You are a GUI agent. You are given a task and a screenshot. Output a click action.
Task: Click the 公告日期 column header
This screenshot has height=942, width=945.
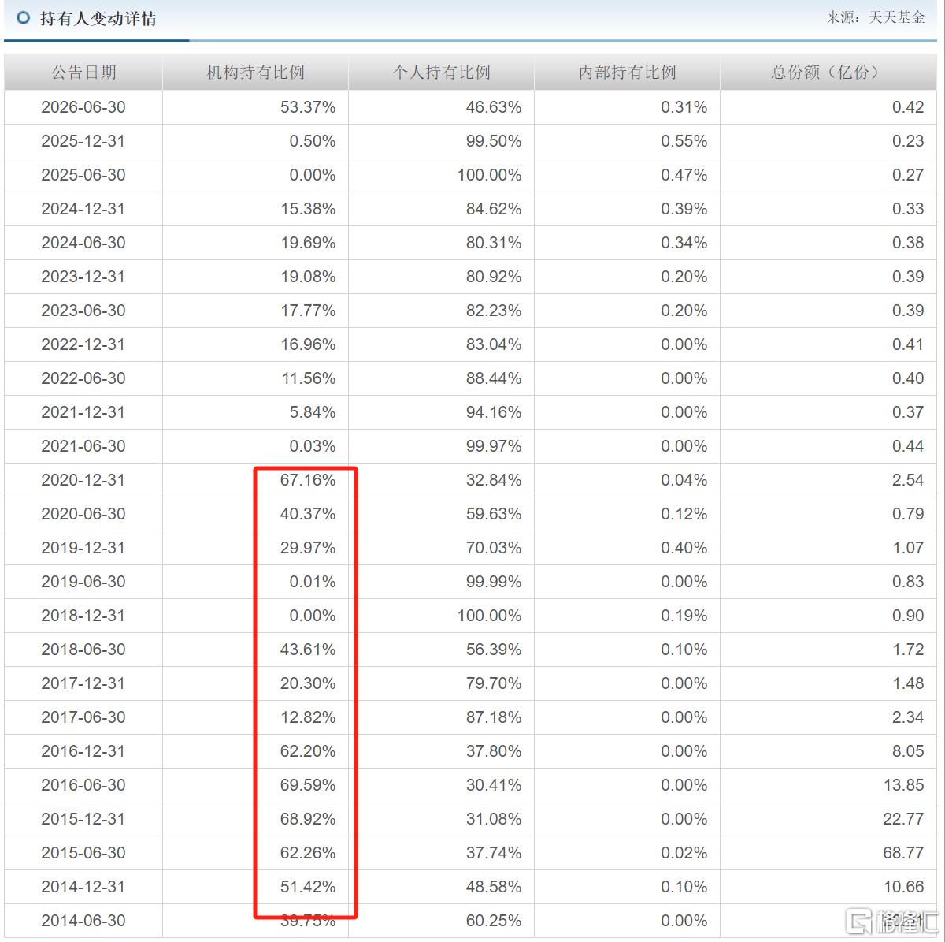coord(83,73)
